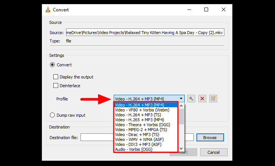Choose Video - VP80 + Vorbis (Webm)

(146, 110)
